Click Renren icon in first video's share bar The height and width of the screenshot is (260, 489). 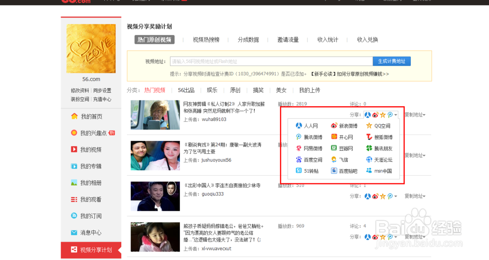pos(368,115)
